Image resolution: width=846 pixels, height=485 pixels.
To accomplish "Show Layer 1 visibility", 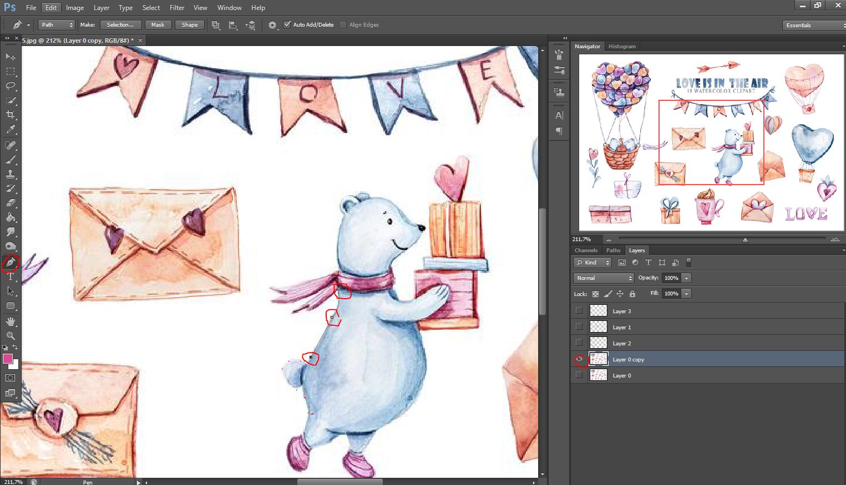I will [579, 327].
